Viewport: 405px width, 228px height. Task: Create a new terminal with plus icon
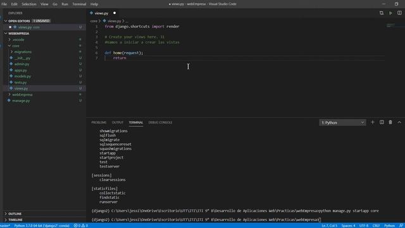(373, 122)
